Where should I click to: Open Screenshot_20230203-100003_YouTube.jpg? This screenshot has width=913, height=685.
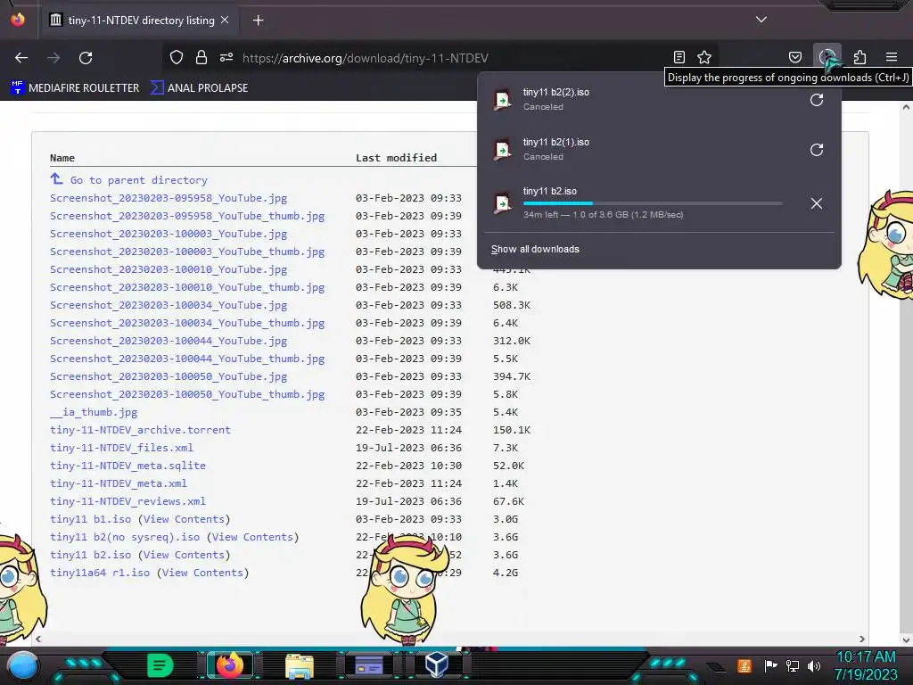click(x=169, y=234)
